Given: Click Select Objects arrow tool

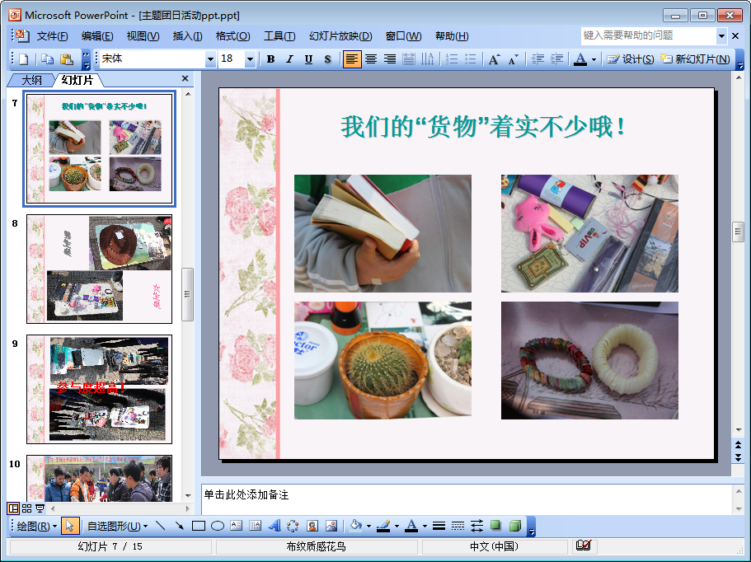Looking at the screenshot, I should pos(69,526).
